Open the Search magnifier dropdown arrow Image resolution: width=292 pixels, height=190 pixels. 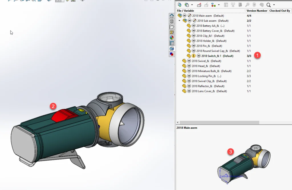coord(274,5)
